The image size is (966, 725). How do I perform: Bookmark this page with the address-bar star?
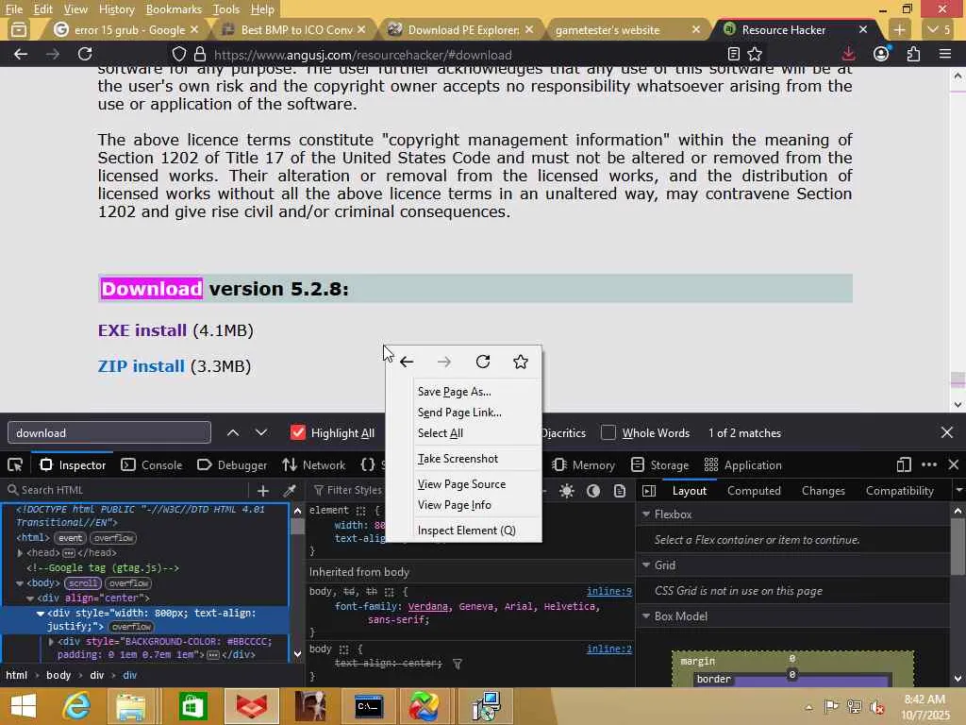coord(755,54)
